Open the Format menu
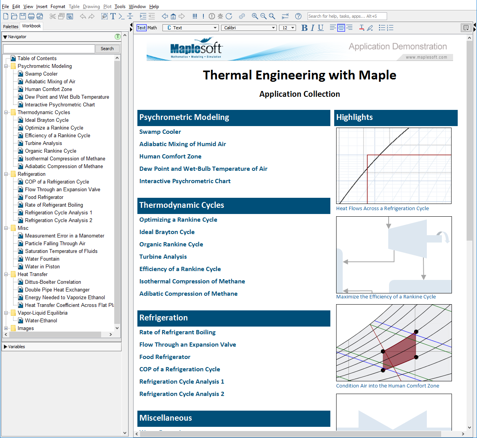The image size is (477, 438). 58,7
